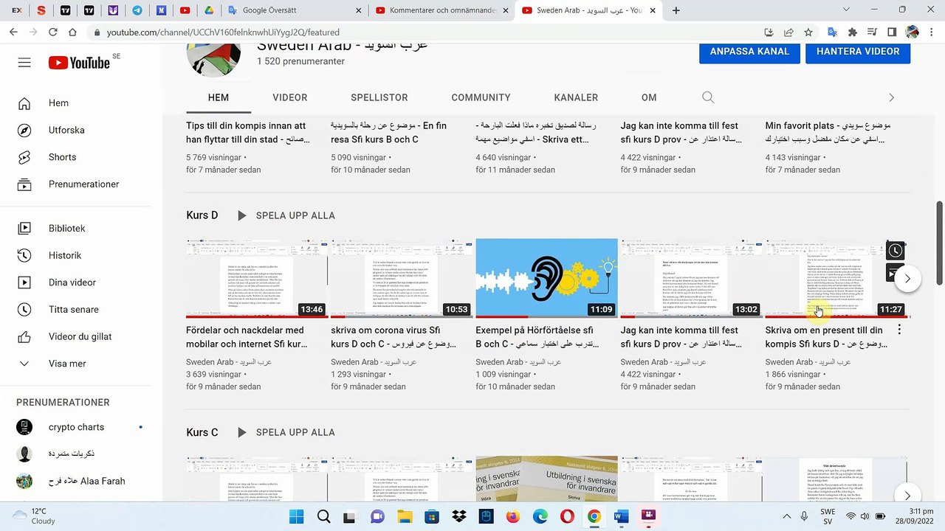This screenshot has height=531, width=945.
Task: Toggle the Chrome side panel icon
Action: 892,32
